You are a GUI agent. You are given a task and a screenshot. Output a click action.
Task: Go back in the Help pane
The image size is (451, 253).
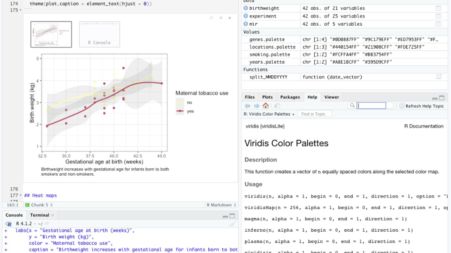coord(247,106)
